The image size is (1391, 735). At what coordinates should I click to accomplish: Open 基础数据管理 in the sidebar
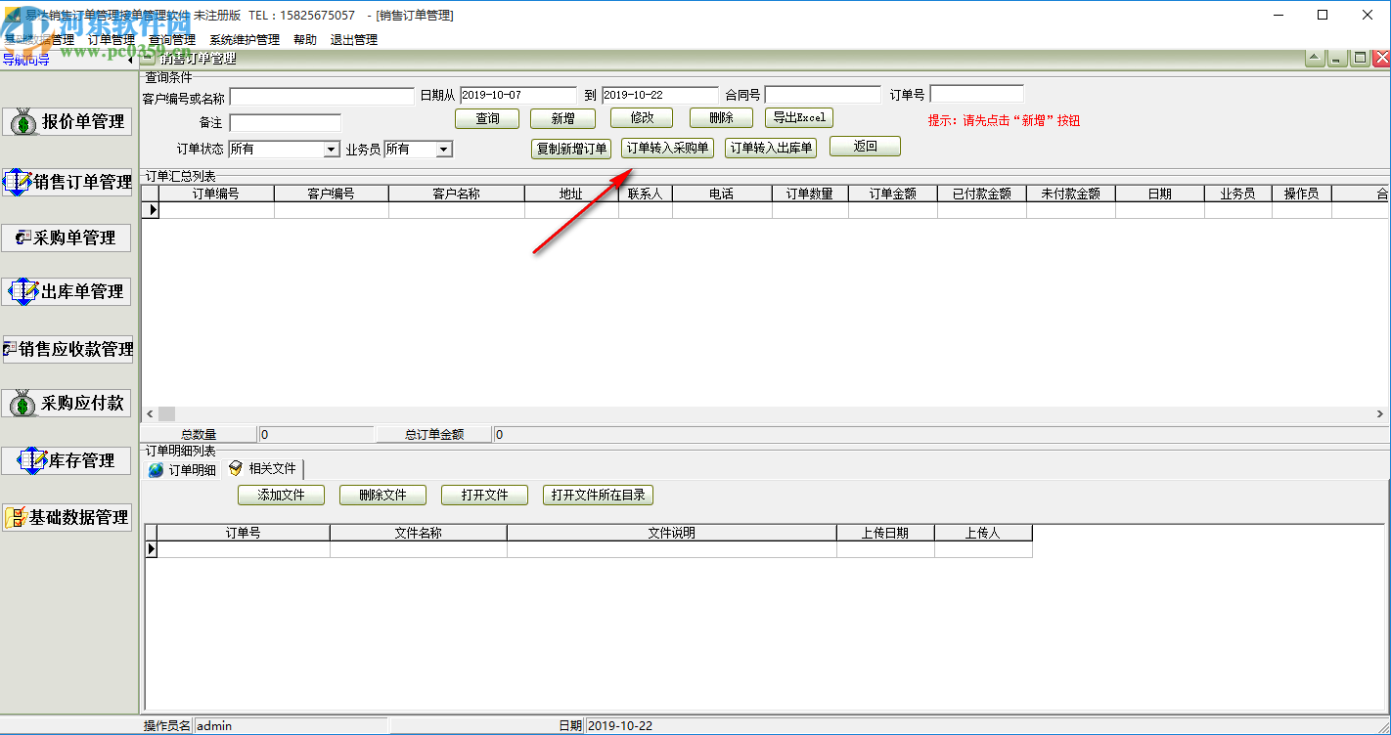(67, 517)
